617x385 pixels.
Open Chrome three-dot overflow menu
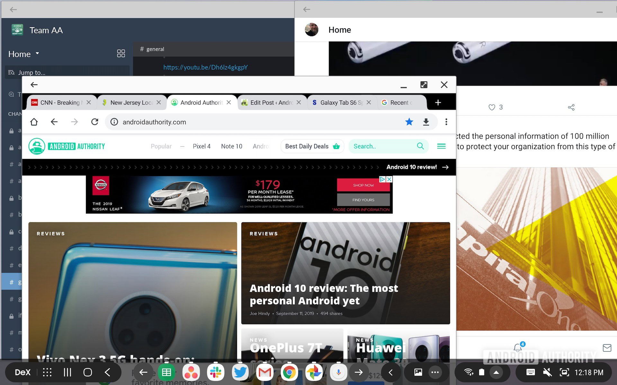446,122
